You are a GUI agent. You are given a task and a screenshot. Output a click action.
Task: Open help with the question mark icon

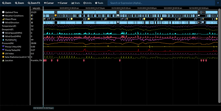(218, 3)
